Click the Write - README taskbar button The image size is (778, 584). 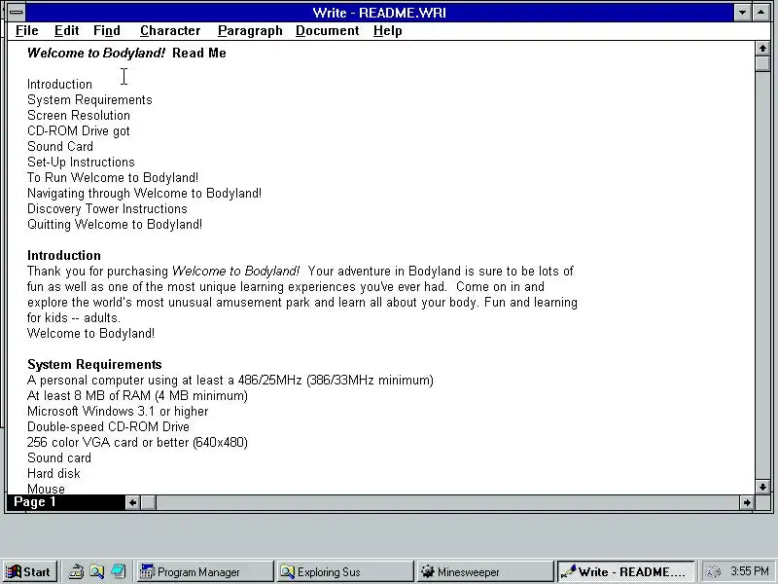[x=625, y=572]
